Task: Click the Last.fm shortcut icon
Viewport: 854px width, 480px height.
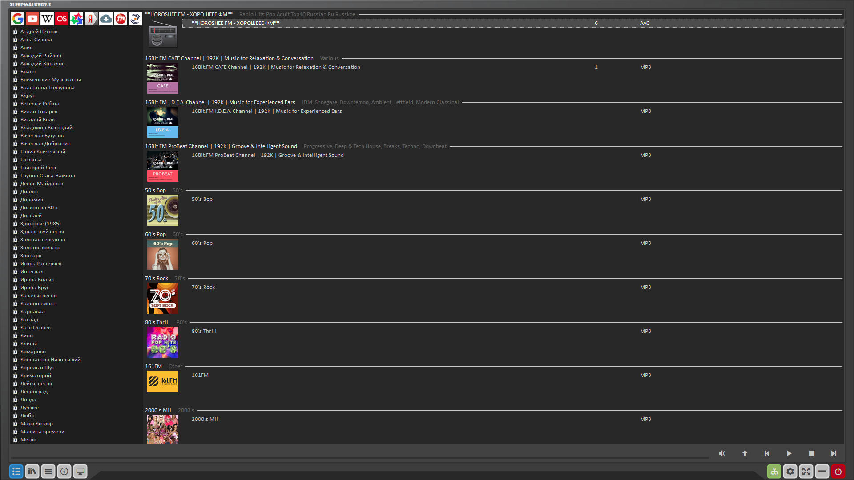Action: 62,19
